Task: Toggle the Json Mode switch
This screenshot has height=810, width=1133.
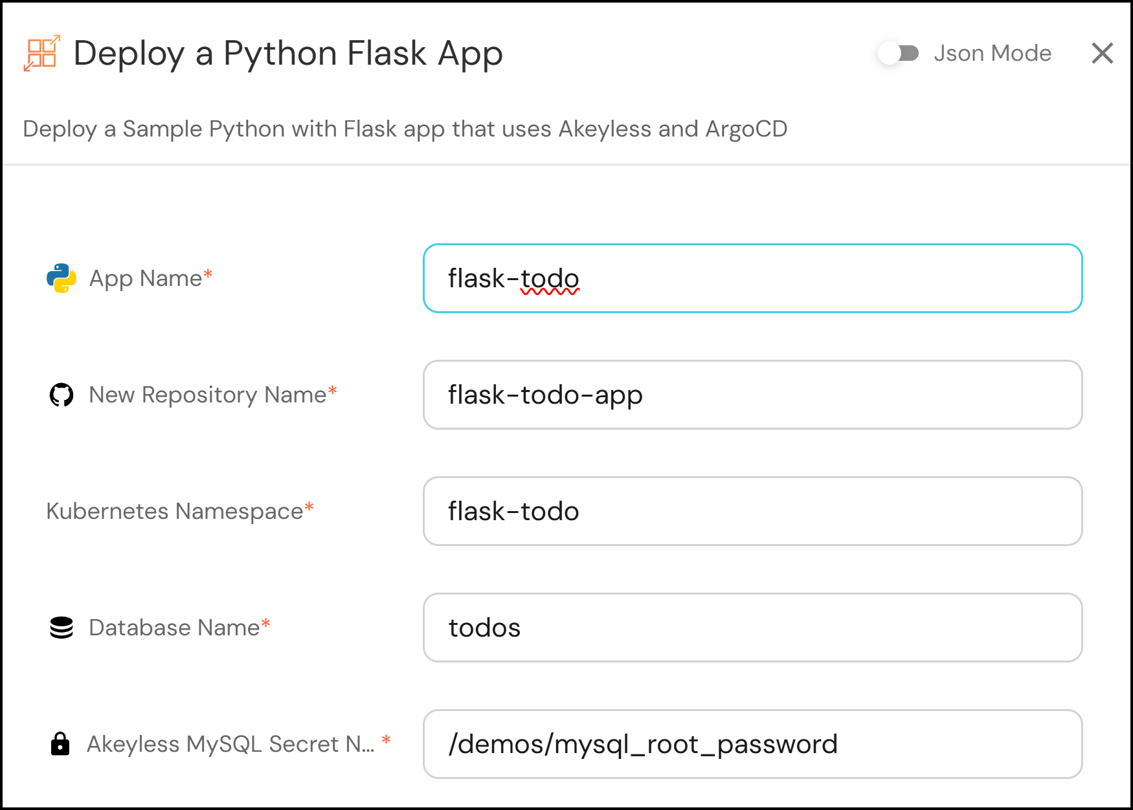Action: click(x=899, y=53)
